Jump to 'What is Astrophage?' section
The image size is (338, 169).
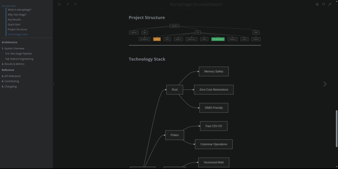point(19,10)
